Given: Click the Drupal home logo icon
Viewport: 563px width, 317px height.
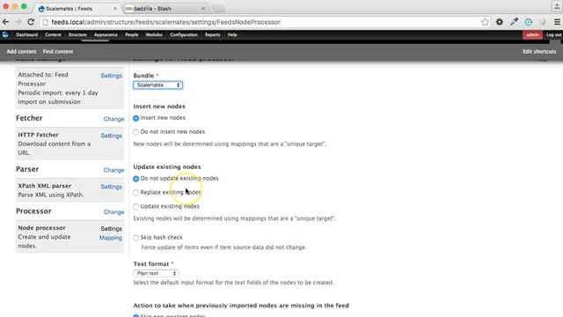Looking at the screenshot, I should 5,35.
